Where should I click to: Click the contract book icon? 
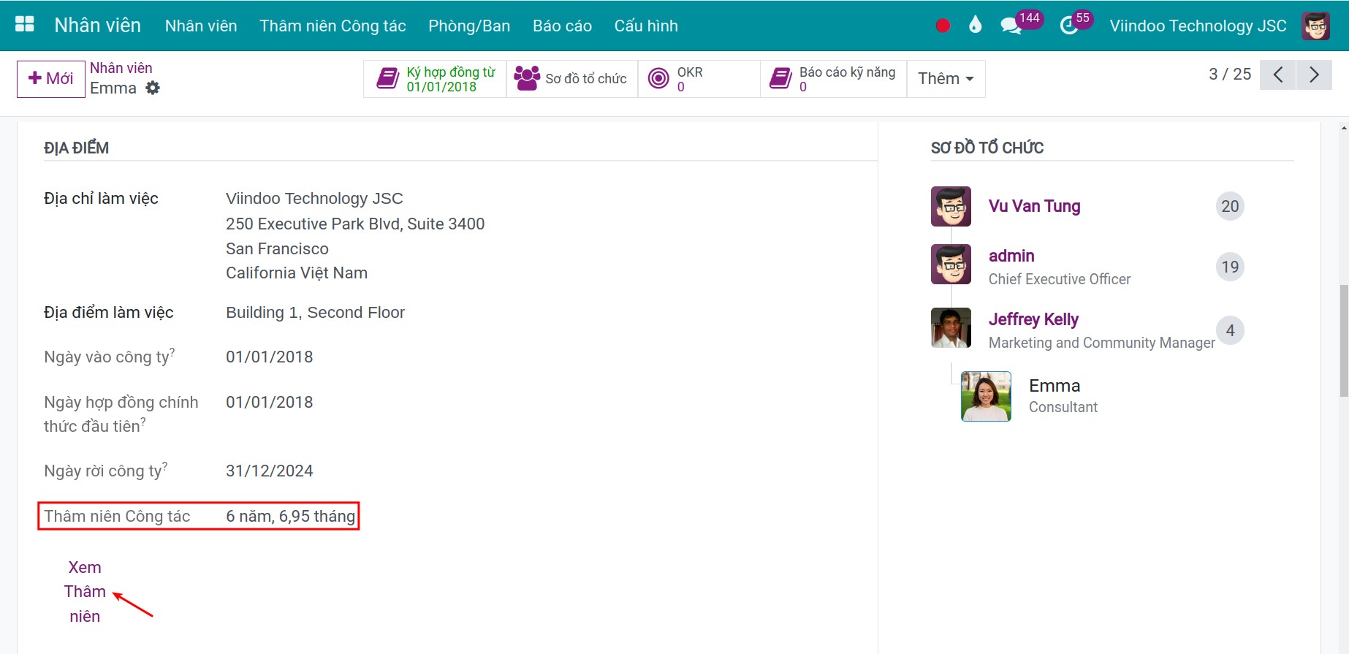(387, 78)
